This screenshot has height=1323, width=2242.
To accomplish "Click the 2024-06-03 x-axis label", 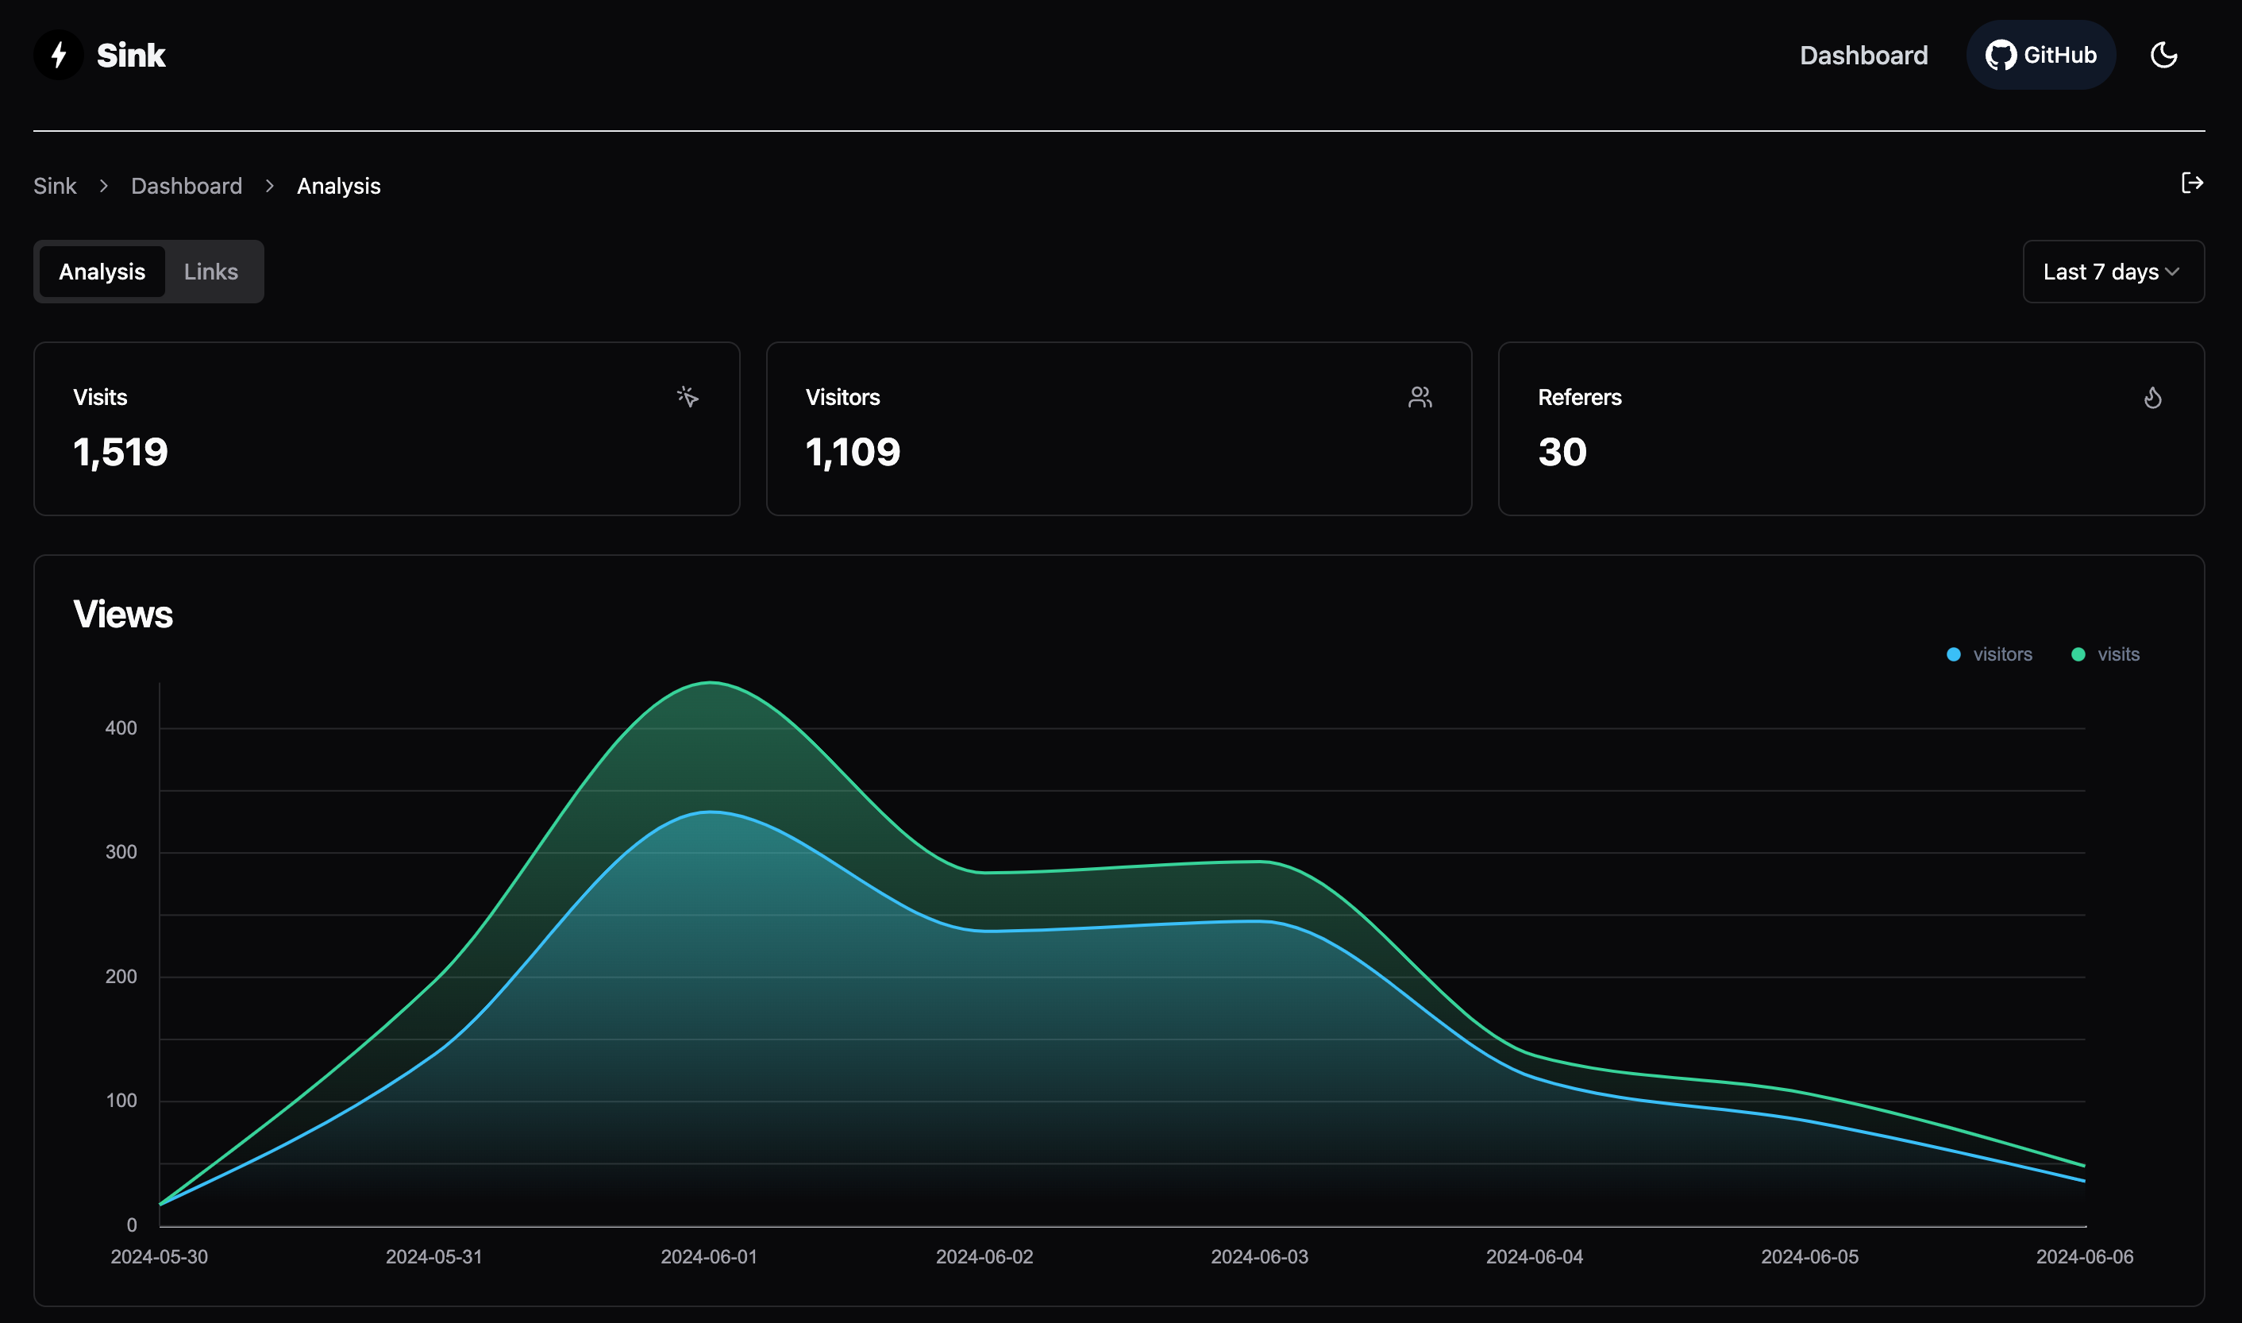I will [1259, 1257].
